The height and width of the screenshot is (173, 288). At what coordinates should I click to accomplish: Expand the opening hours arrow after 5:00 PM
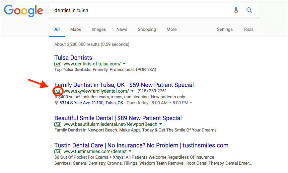[x=191, y=103]
